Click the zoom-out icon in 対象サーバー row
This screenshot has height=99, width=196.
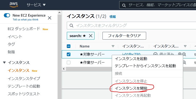184,54
